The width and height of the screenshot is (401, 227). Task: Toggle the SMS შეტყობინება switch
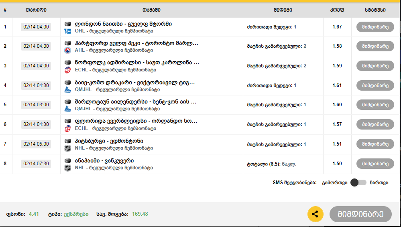tap(358, 182)
